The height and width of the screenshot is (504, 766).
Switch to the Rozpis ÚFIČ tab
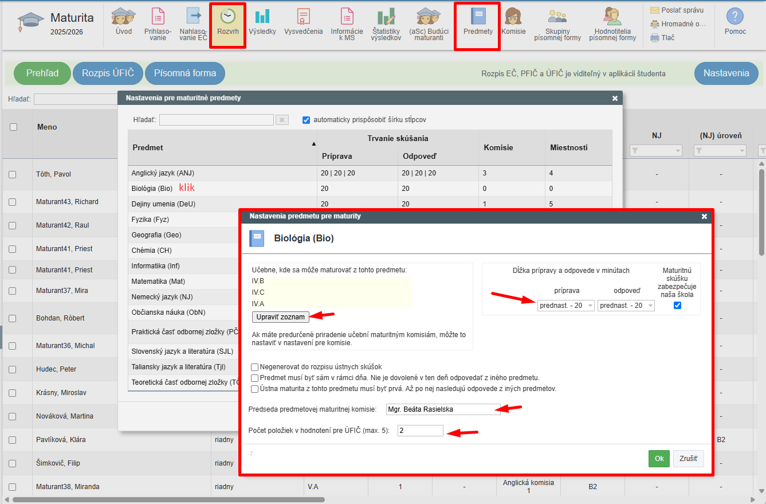(108, 73)
